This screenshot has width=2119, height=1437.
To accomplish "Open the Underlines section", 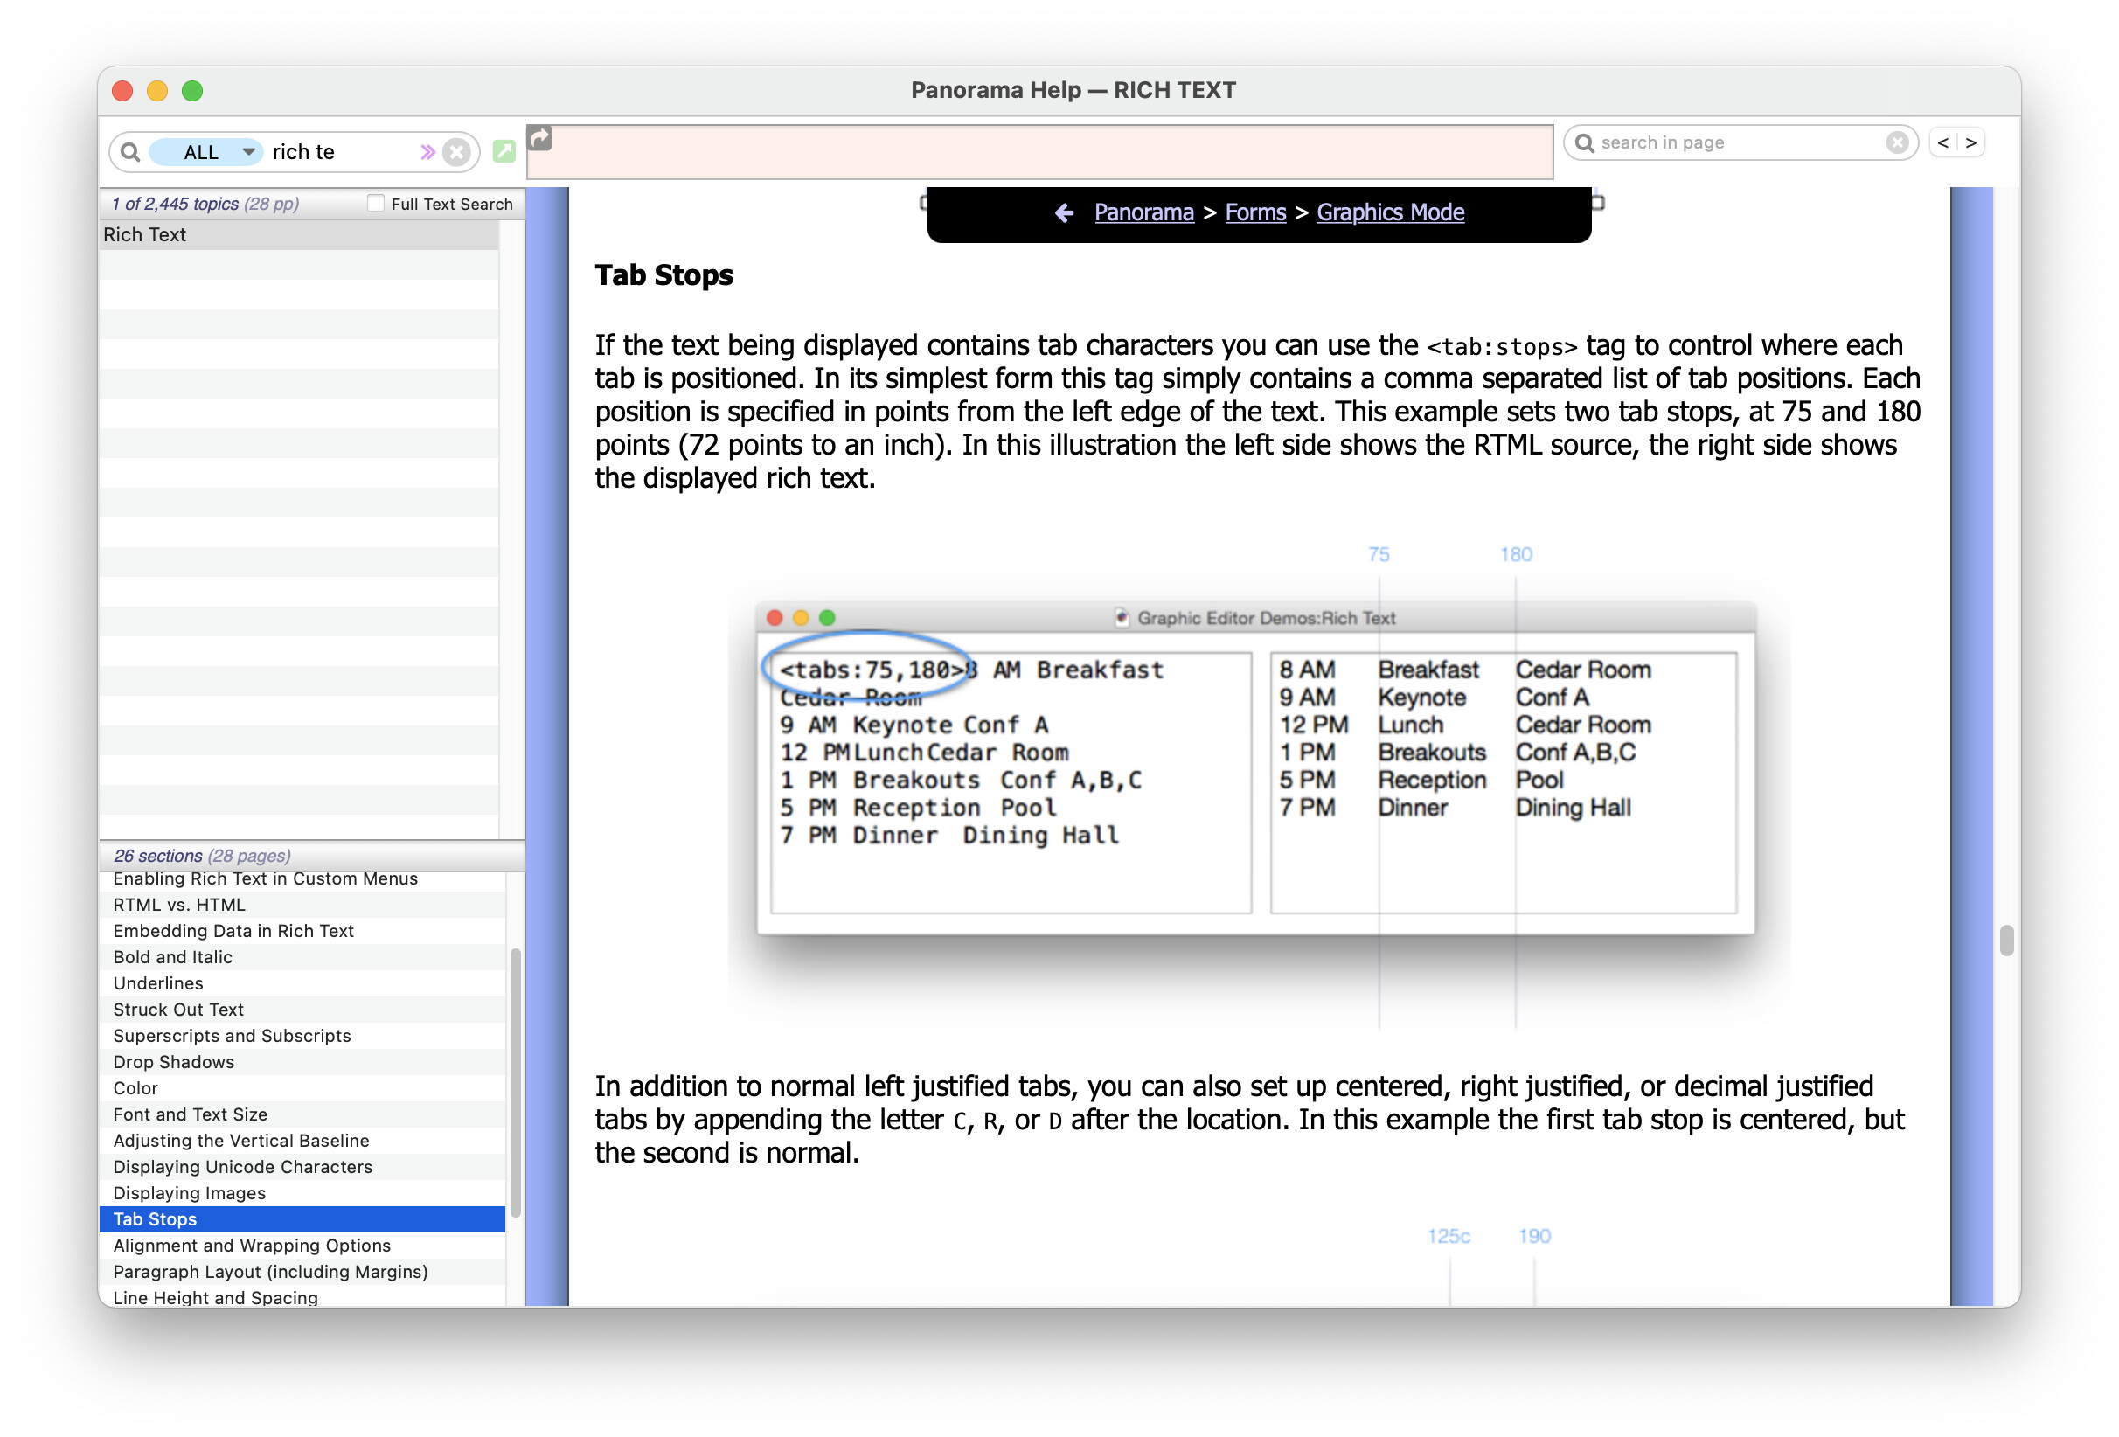I will tap(302, 983).
